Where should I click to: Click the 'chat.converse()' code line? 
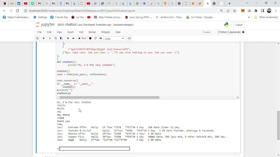tap(68, 81)
